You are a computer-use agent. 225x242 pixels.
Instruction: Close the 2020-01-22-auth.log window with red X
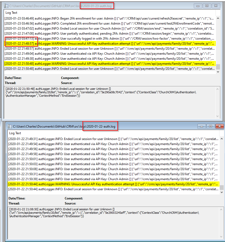(220, 126)
